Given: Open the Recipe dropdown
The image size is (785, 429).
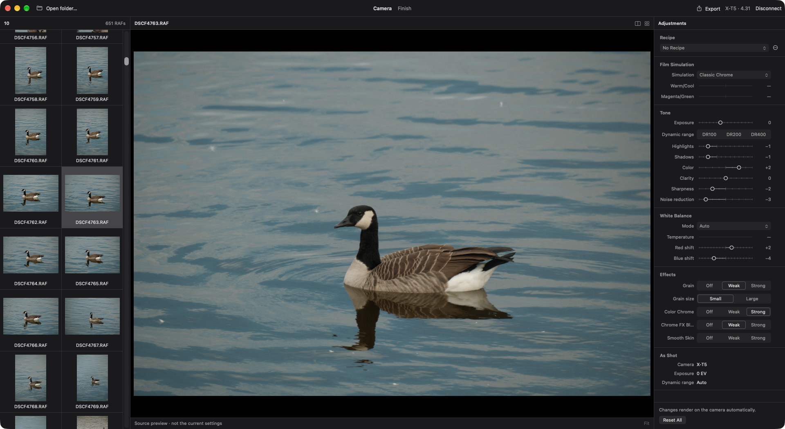Looking at the screenshot, I should click(714, 48).
